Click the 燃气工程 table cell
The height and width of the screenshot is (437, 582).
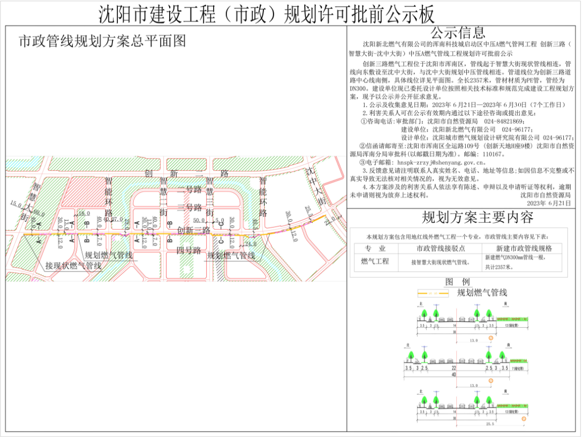click(375, 261)
